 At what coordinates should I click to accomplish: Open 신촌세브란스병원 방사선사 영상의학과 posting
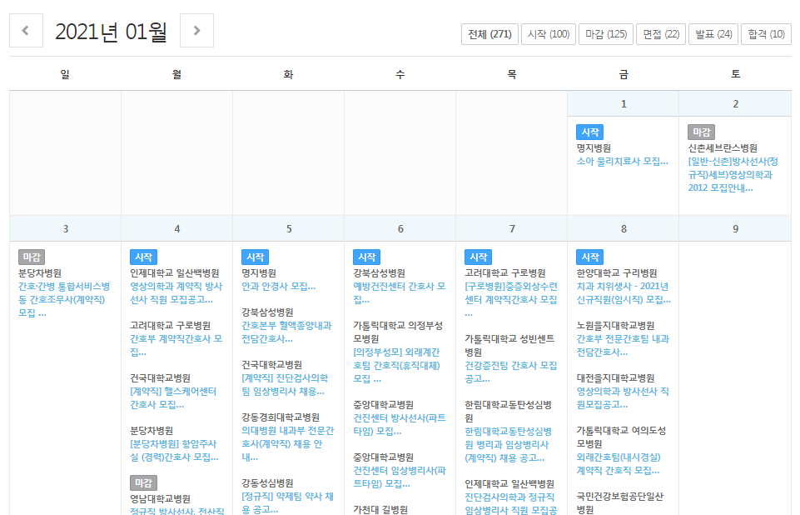click(733, 175)
